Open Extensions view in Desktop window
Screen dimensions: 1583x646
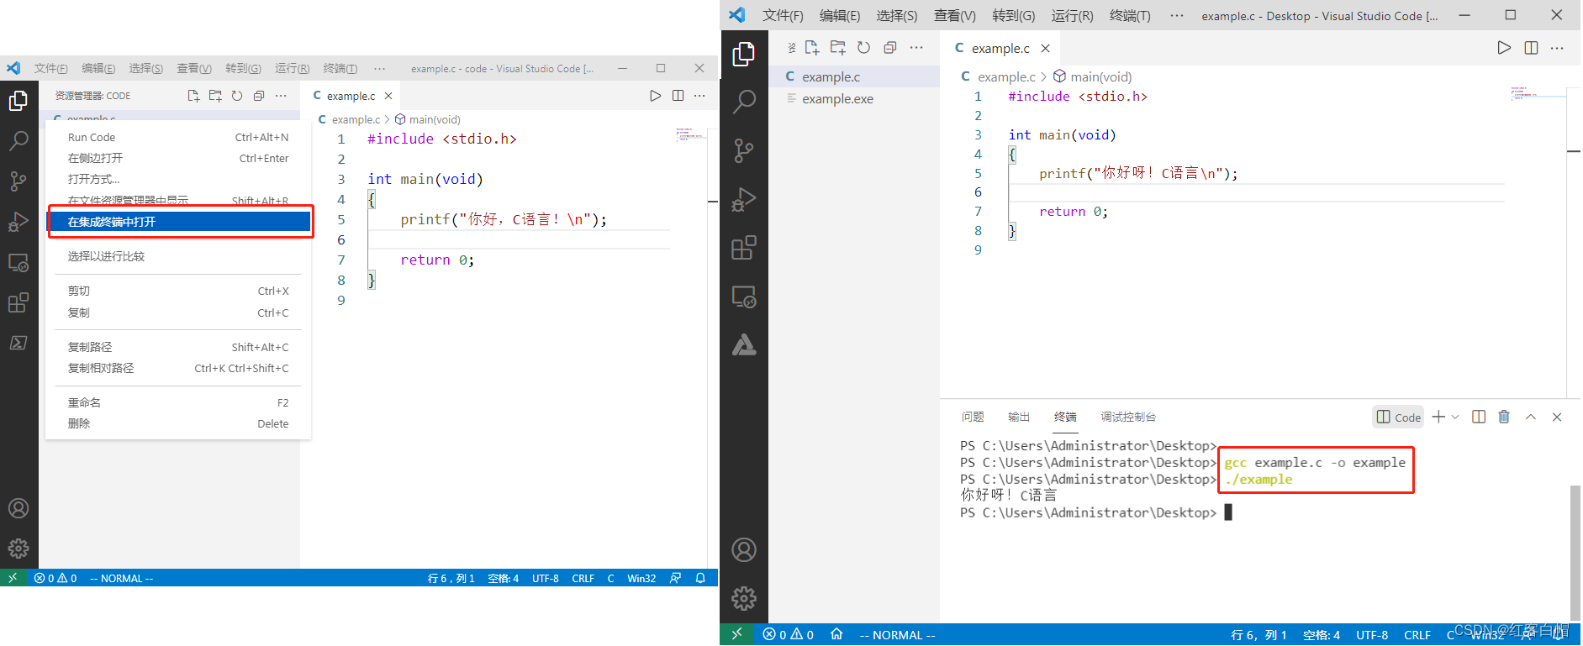(x=744, y=248)
